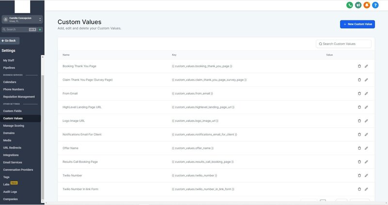Click the custom_values.booking_thank_you_page key text
The image size is (388, 205).
pos(202,66)
